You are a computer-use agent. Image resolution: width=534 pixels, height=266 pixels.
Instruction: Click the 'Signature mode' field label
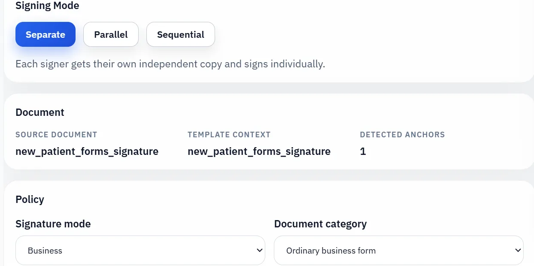click(x=53, y=224)
